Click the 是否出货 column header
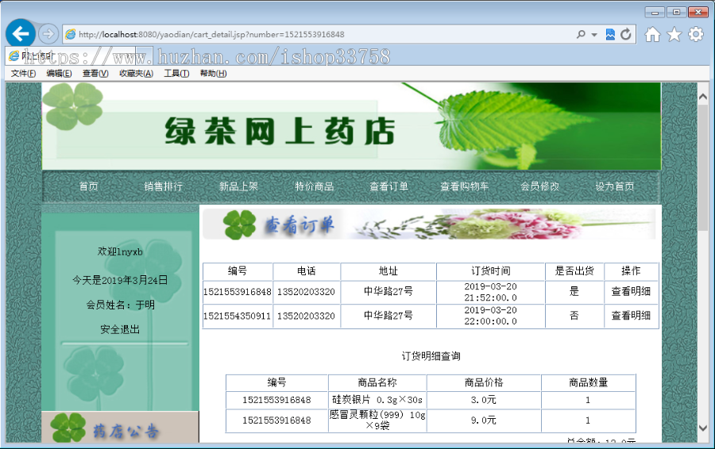 pyautogui.click(x=574, y=271)
